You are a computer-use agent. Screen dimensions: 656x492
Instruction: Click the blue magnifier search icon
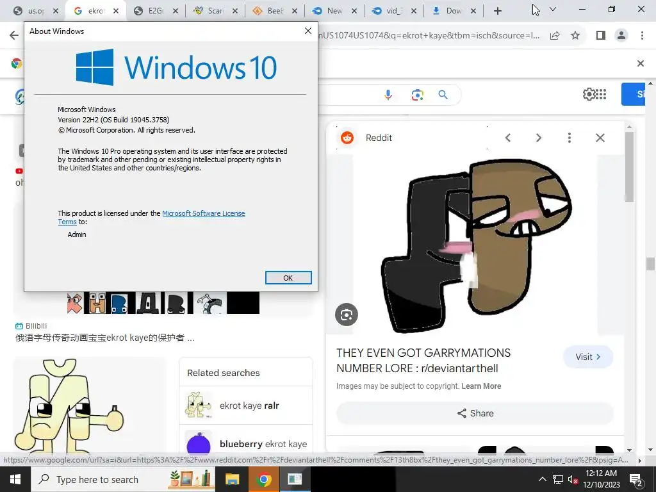(443, 95)
